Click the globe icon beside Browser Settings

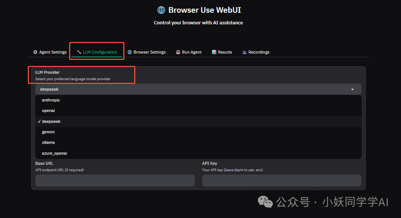pyautogui.click(x=130, y=52)
